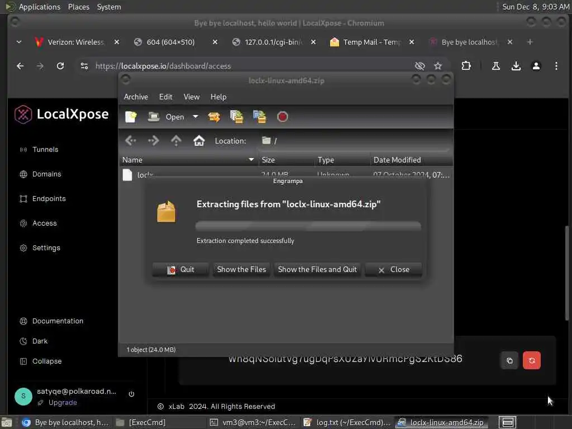Click the Quit button in extraction dialog

click(x=180, y=270)
